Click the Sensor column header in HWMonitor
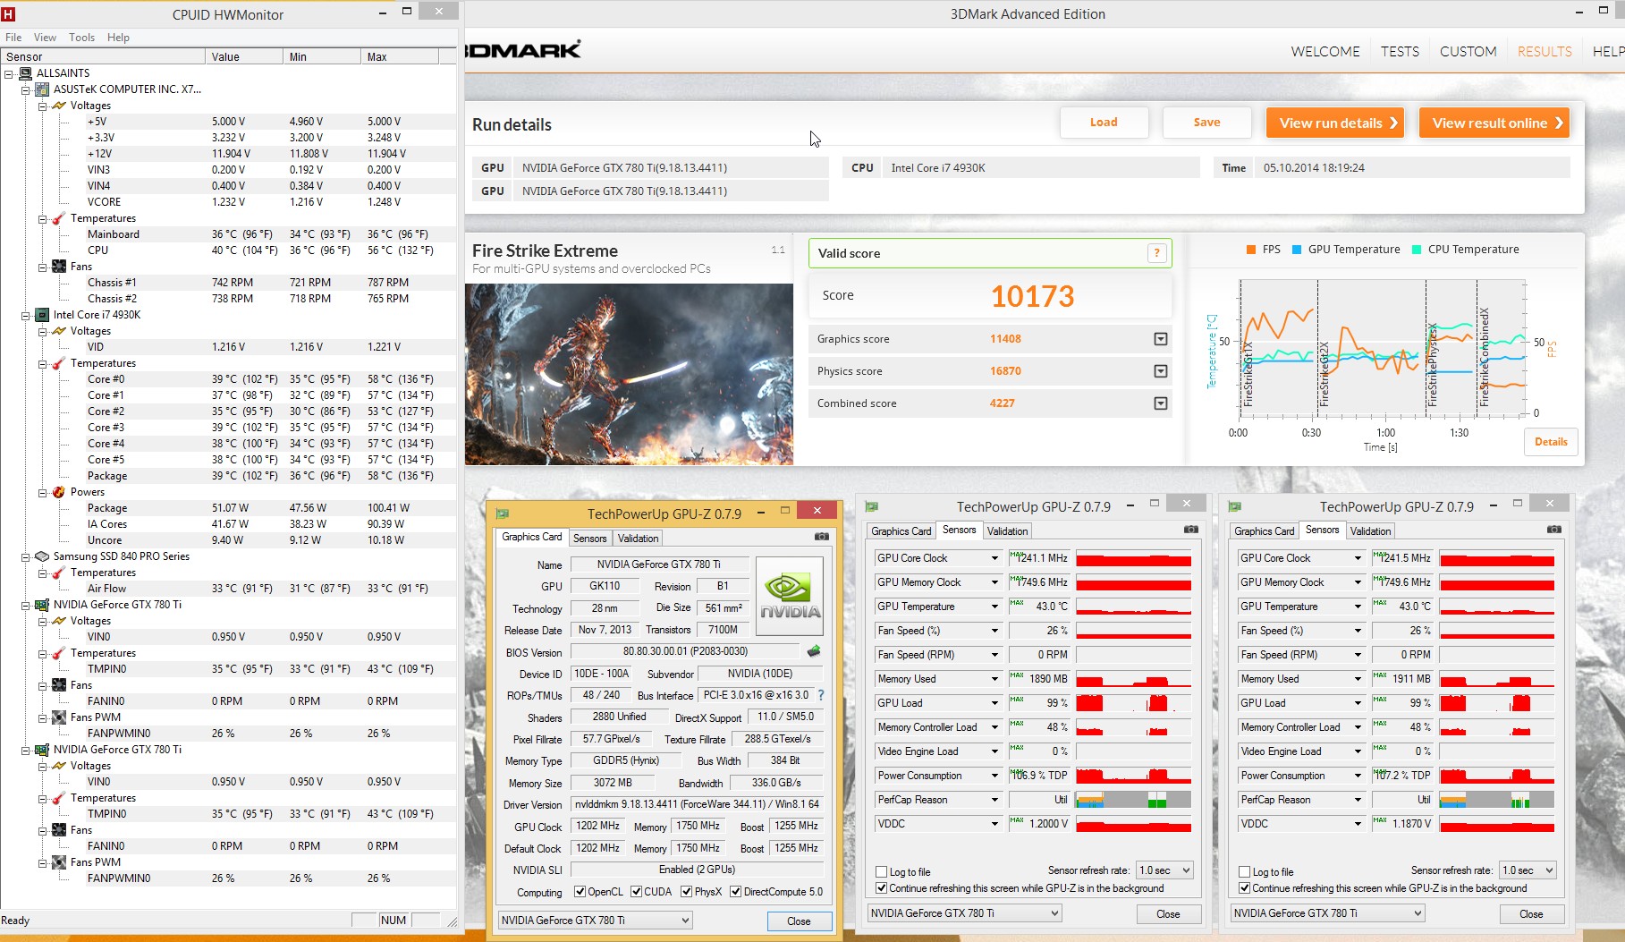 tap(103, 56)
